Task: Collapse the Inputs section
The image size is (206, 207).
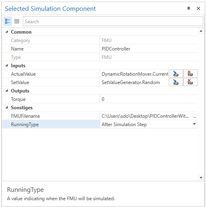Action: coord(7,66)
